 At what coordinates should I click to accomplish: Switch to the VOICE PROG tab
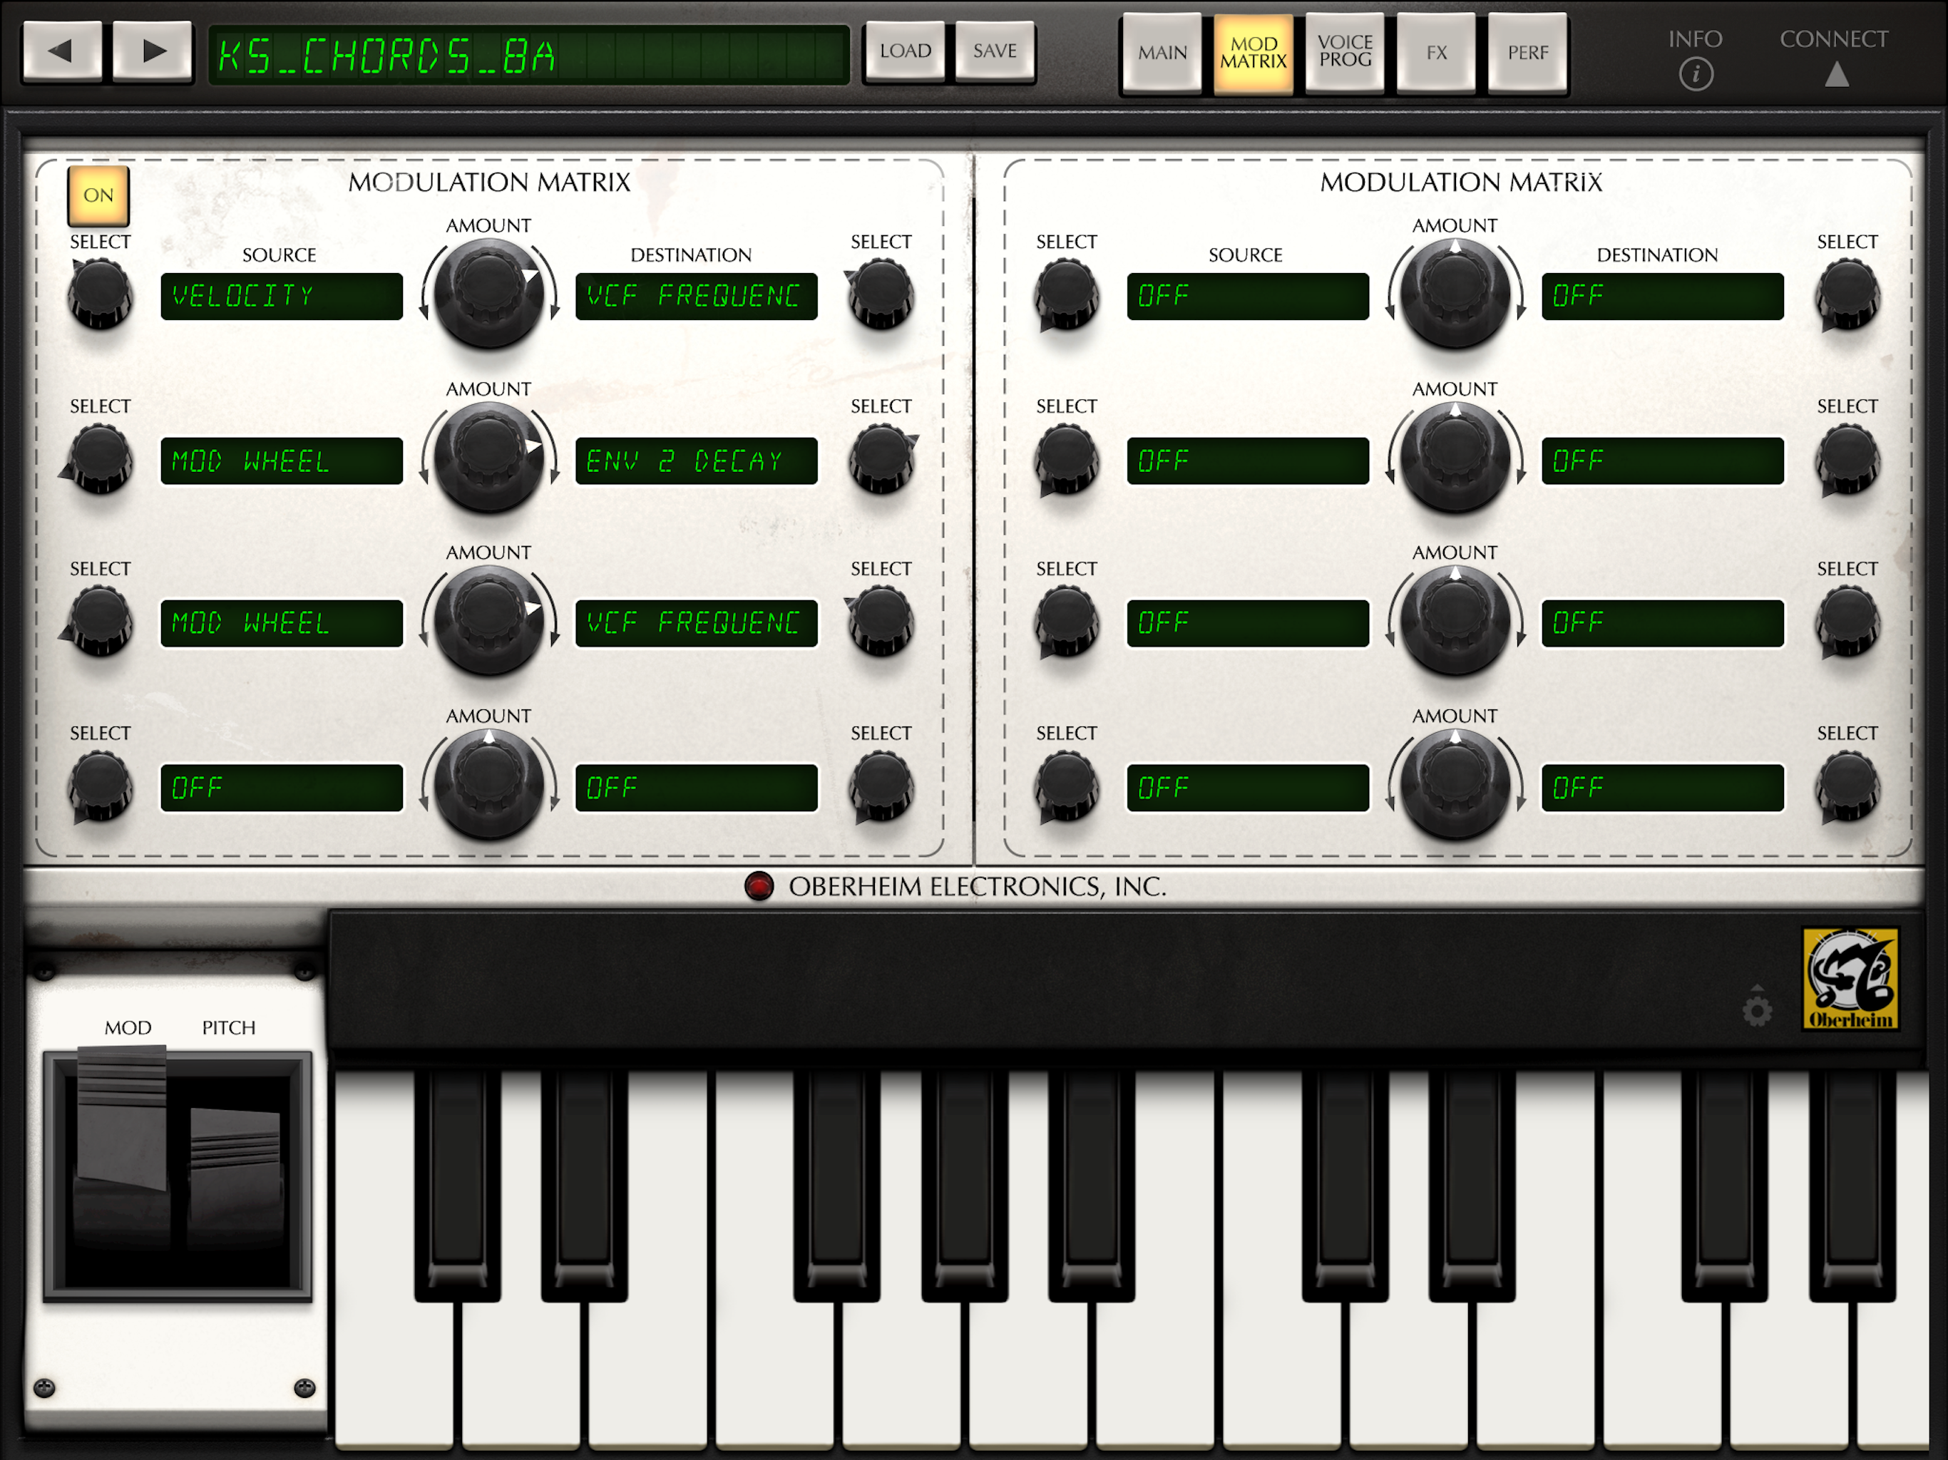pos(1345,52)
